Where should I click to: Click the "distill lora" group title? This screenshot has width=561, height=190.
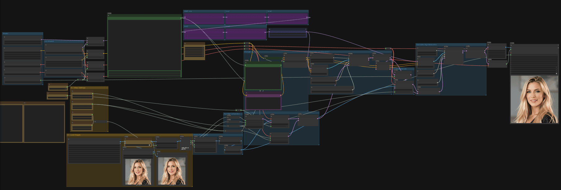[188, 11]
